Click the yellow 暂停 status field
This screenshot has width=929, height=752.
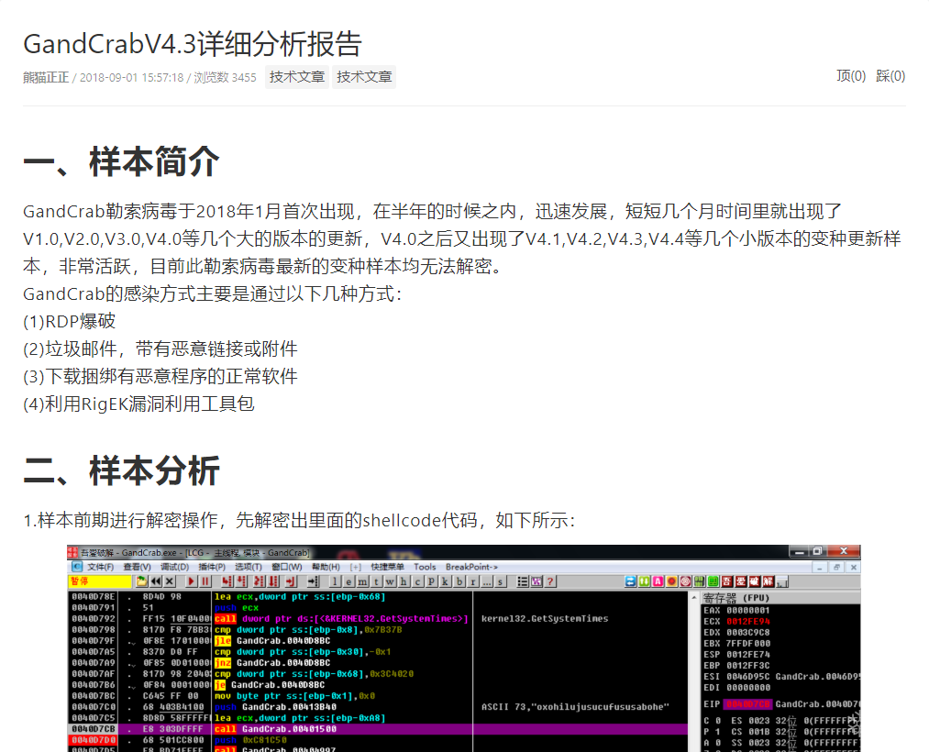point(100,581)
